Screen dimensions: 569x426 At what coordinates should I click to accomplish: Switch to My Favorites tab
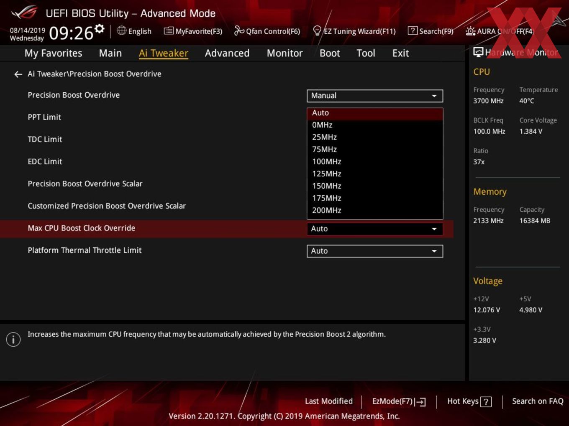pyautogui.click(x=53, y=53)
